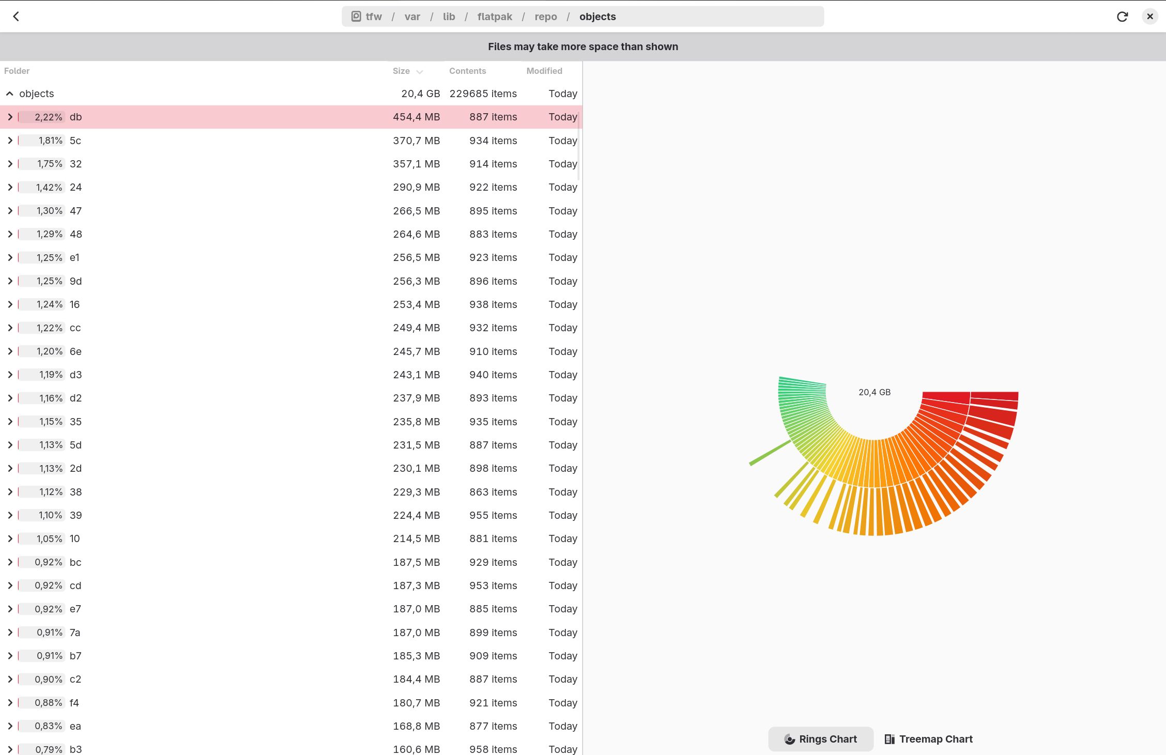Screen dimensions: 1166x755
Task: Expand the 5c folder entry
Action: click(x=10, y=140)
